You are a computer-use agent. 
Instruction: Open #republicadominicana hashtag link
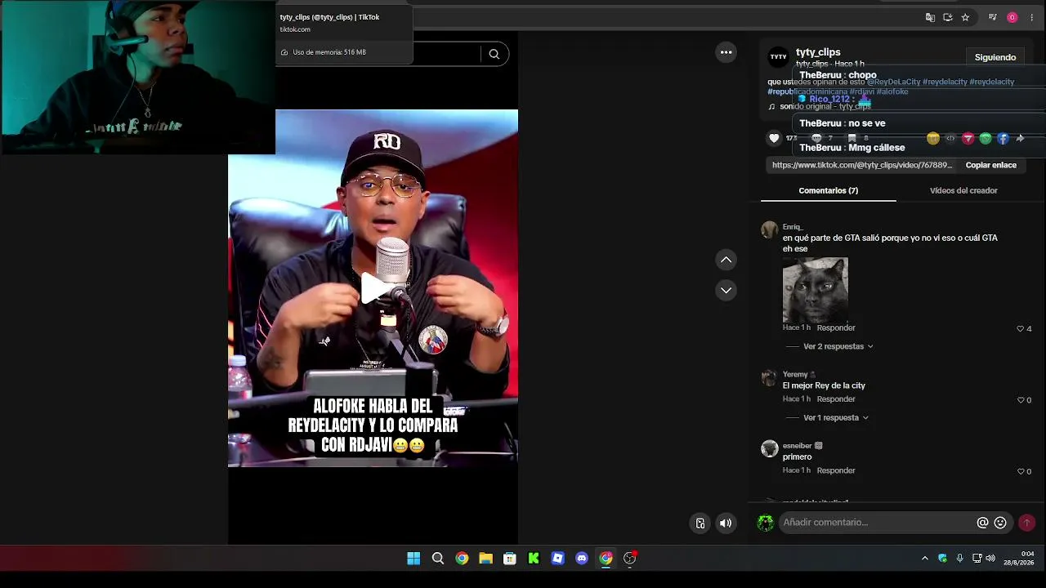point(807,91)
